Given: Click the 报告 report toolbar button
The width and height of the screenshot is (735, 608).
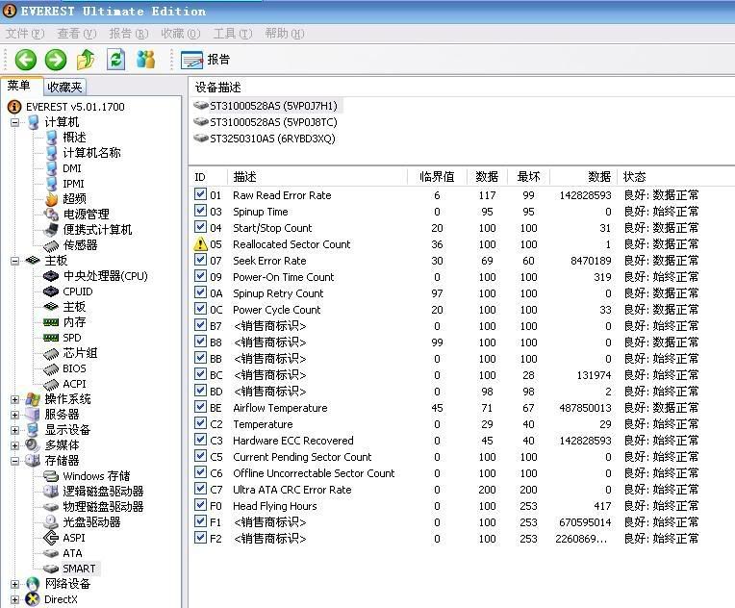Looking at the screenshot, I should tap(206, 60).
